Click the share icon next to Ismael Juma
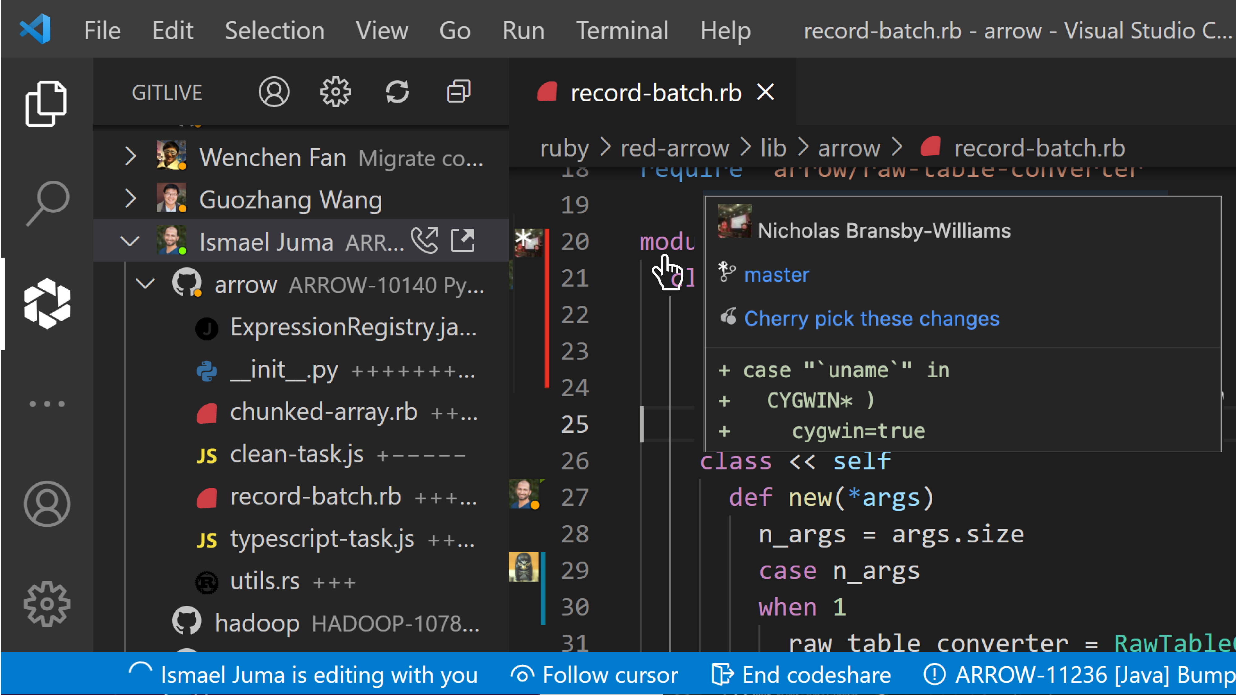The width and height of the screenshot is (1236, 695). point(463,240)
